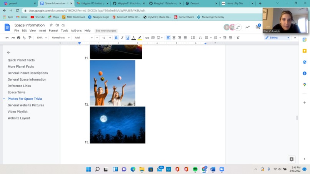Jump to Quick Planet Facts heading

coord(21,60)
